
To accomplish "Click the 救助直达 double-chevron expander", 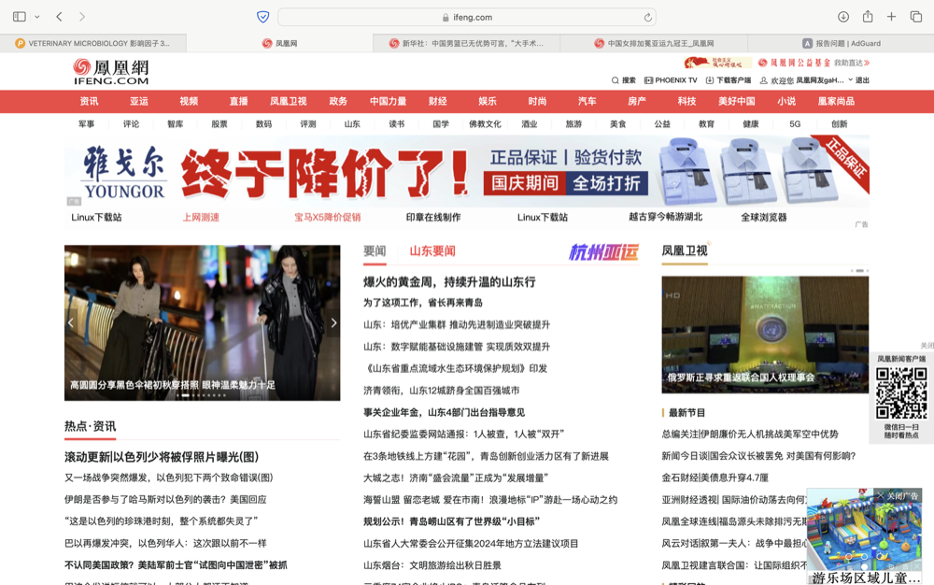I will point(867,62).
